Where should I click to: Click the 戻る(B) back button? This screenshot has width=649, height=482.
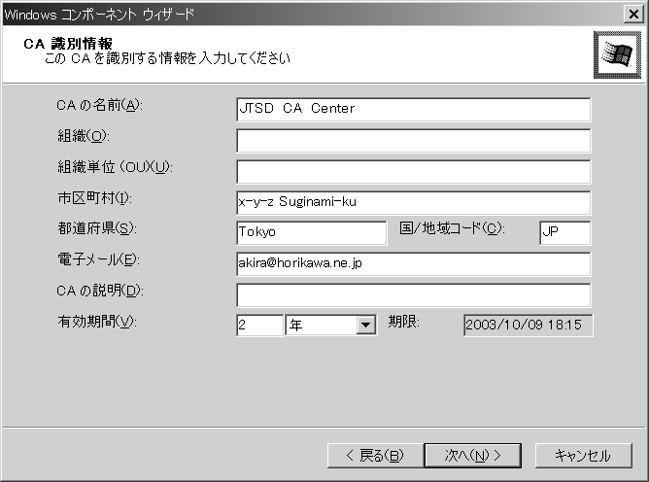click(375, 456)
